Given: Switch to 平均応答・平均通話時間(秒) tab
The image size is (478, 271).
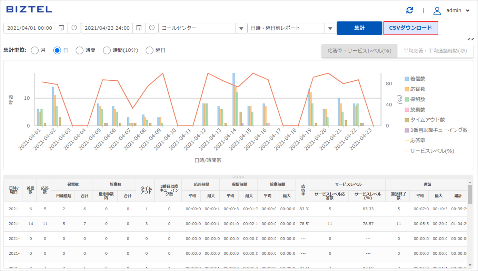Looking at the screenshot, I should pos(435,51).
